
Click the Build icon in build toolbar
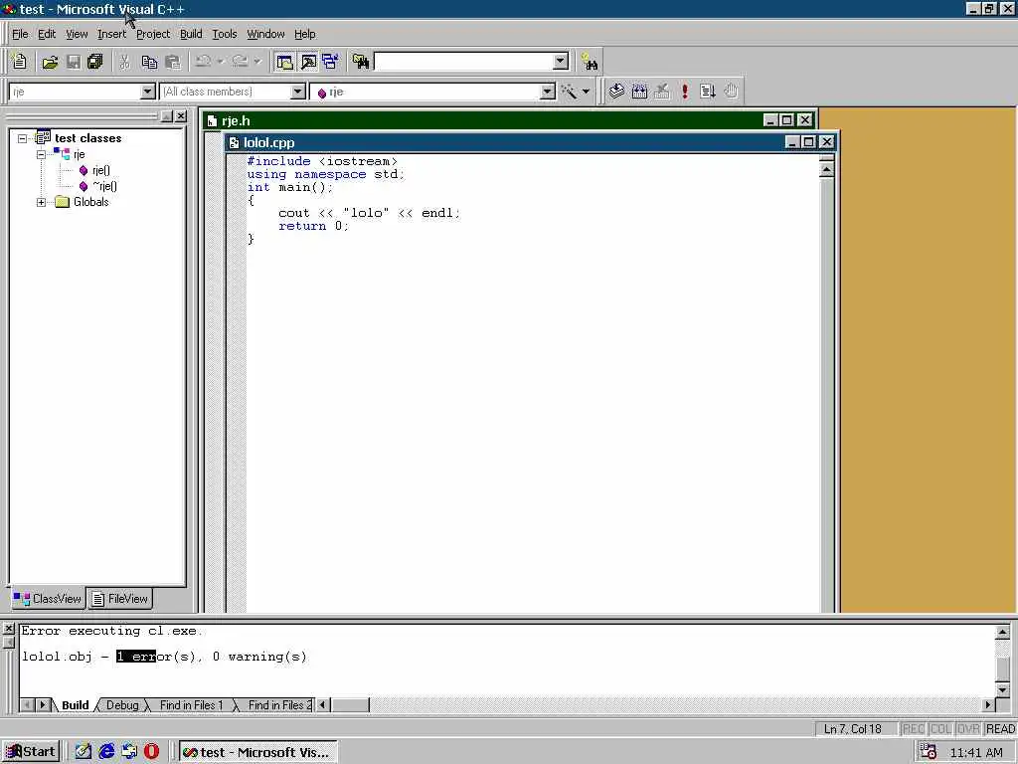coord(639,91)
